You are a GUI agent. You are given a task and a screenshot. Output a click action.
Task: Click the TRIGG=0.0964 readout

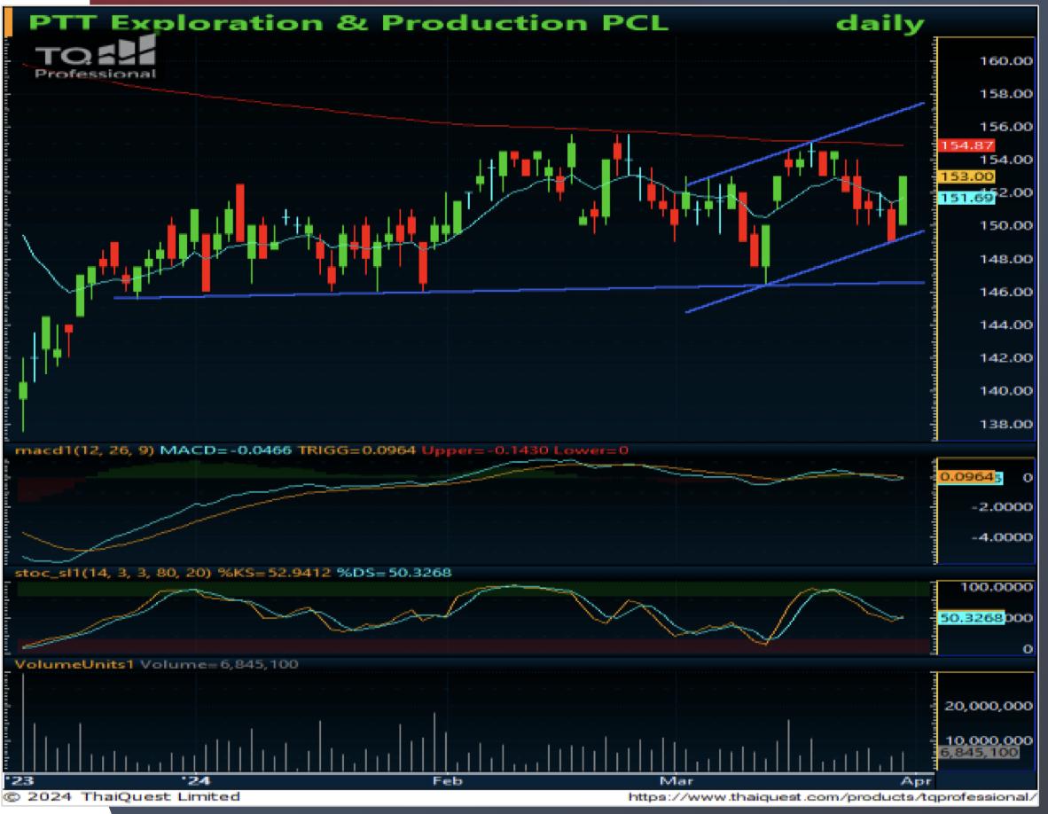click(x=357, y=450)
